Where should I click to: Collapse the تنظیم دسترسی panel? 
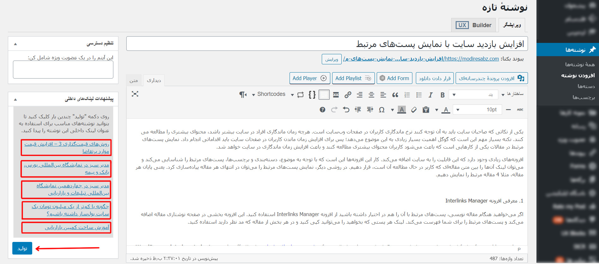[x=15, y=44]
